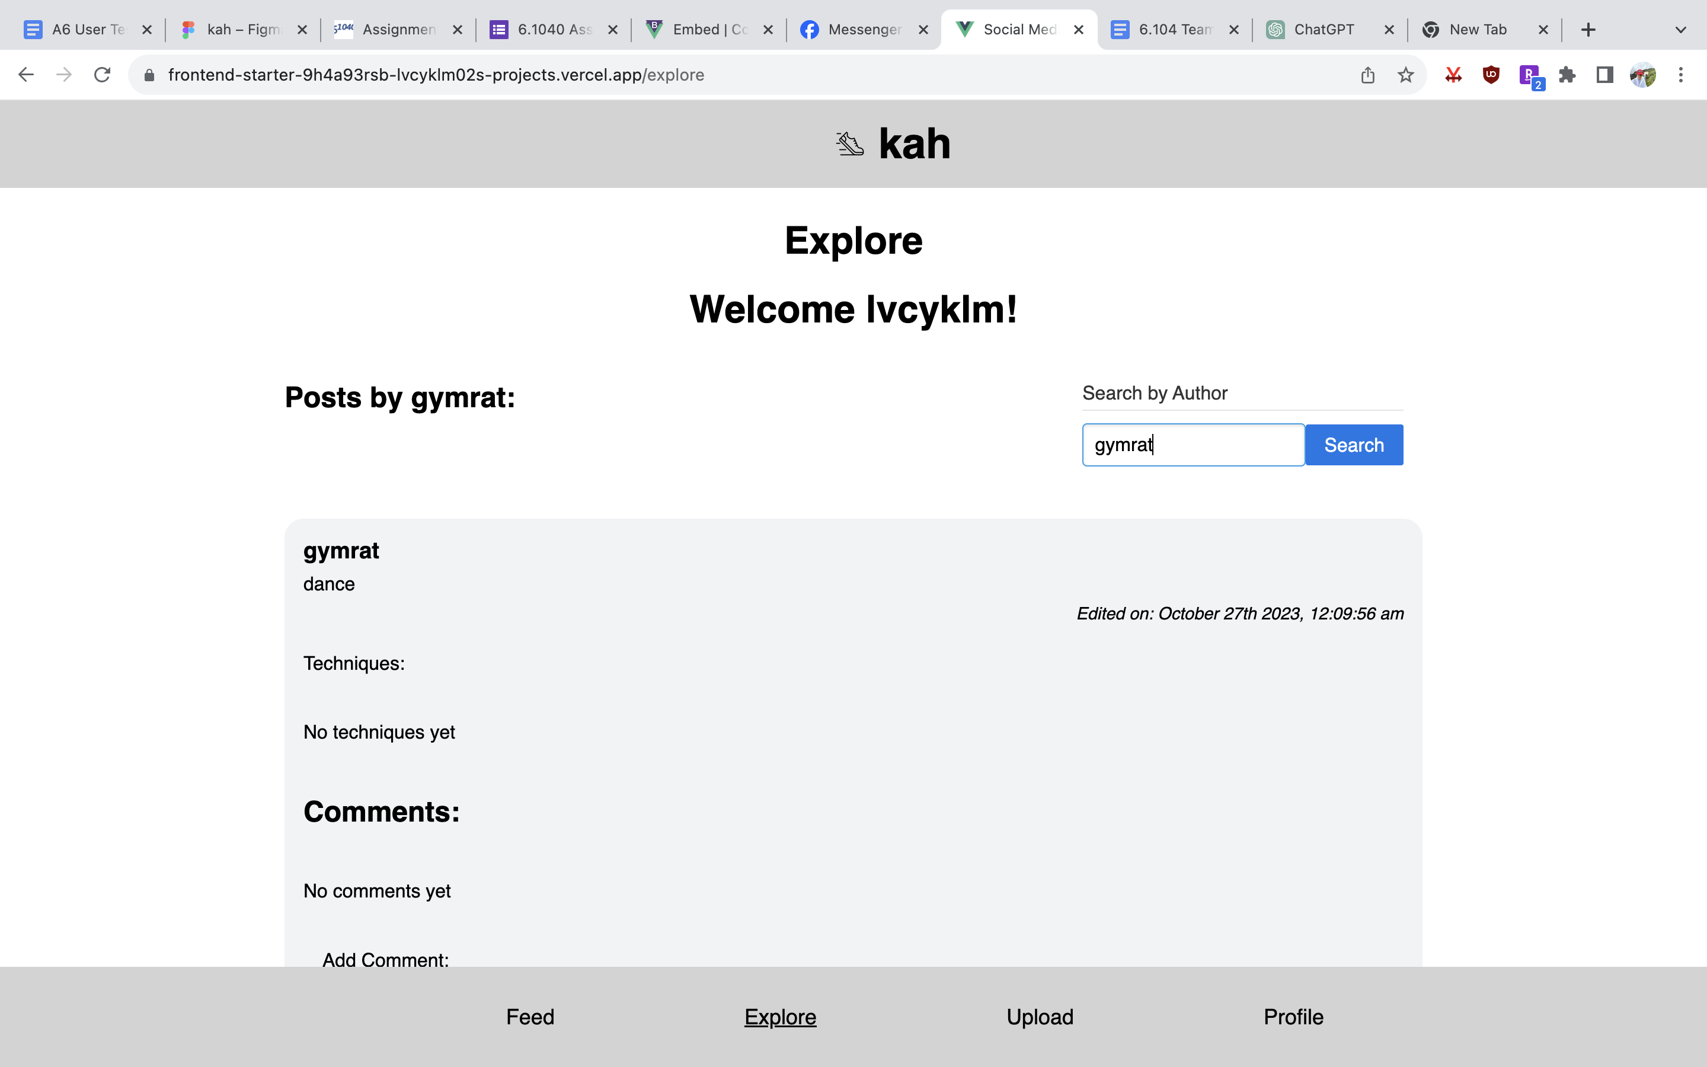Click the Search button for gymrat
Viewport: 1707px width, 1067px height.
pos(1353,444)
